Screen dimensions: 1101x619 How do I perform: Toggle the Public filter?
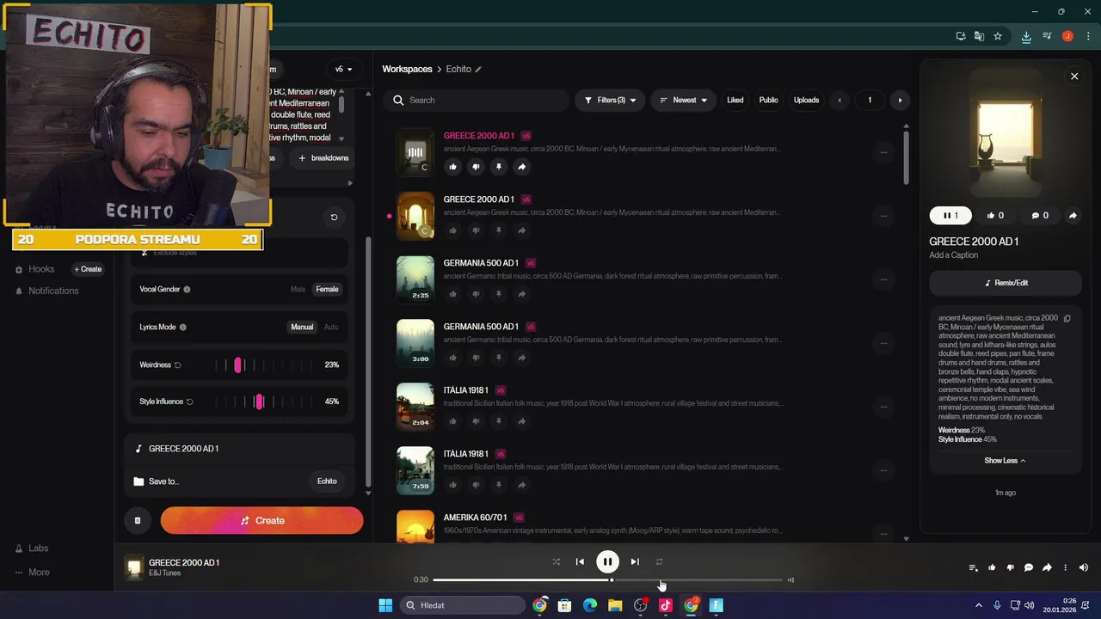coord(768,101)
